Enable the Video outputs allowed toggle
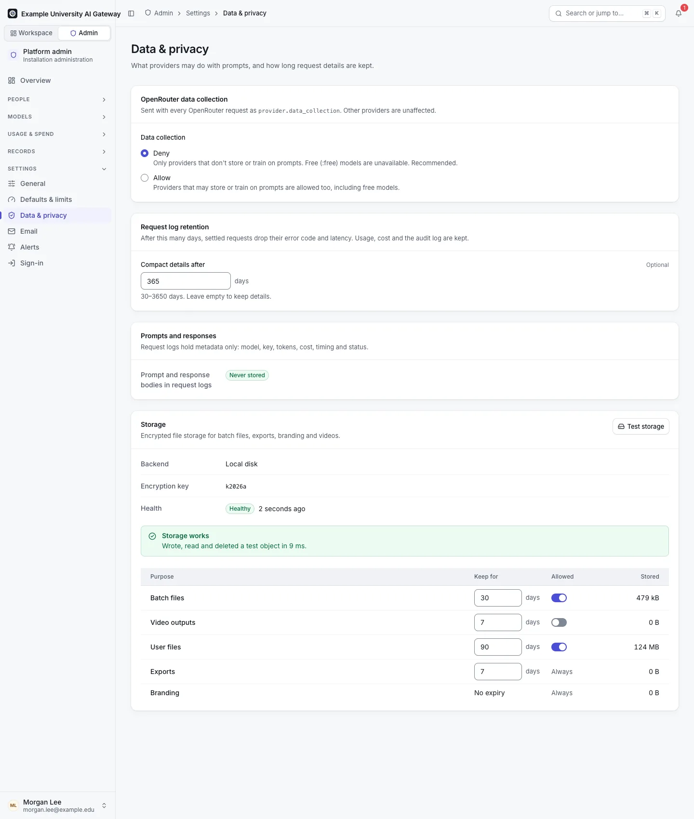Viewport: 694px width, 819px height. pyautogui.click(x=559, y=622)
